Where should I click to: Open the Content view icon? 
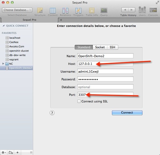click(53, 10)
